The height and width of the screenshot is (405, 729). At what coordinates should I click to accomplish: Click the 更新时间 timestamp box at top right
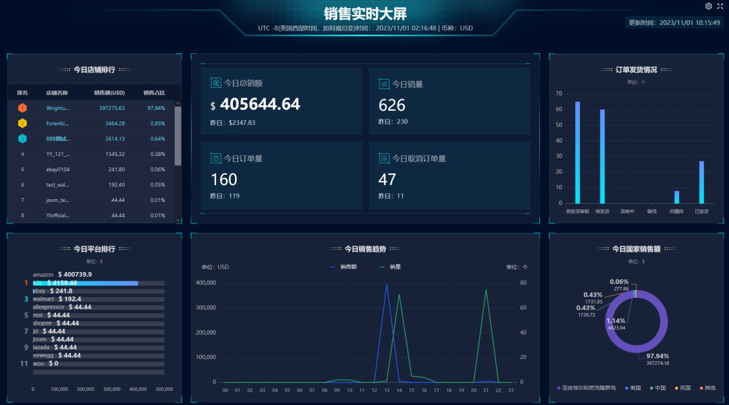tap(673, 21)
